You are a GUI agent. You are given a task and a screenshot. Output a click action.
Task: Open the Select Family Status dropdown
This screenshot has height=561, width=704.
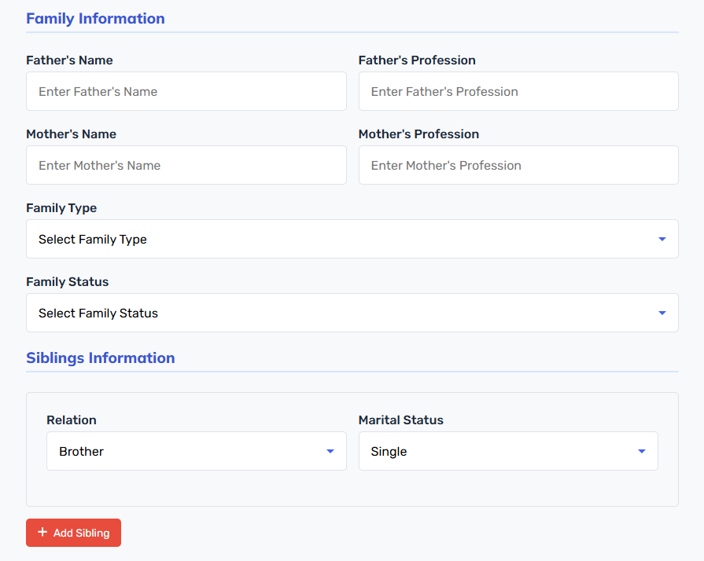[352, 313]
